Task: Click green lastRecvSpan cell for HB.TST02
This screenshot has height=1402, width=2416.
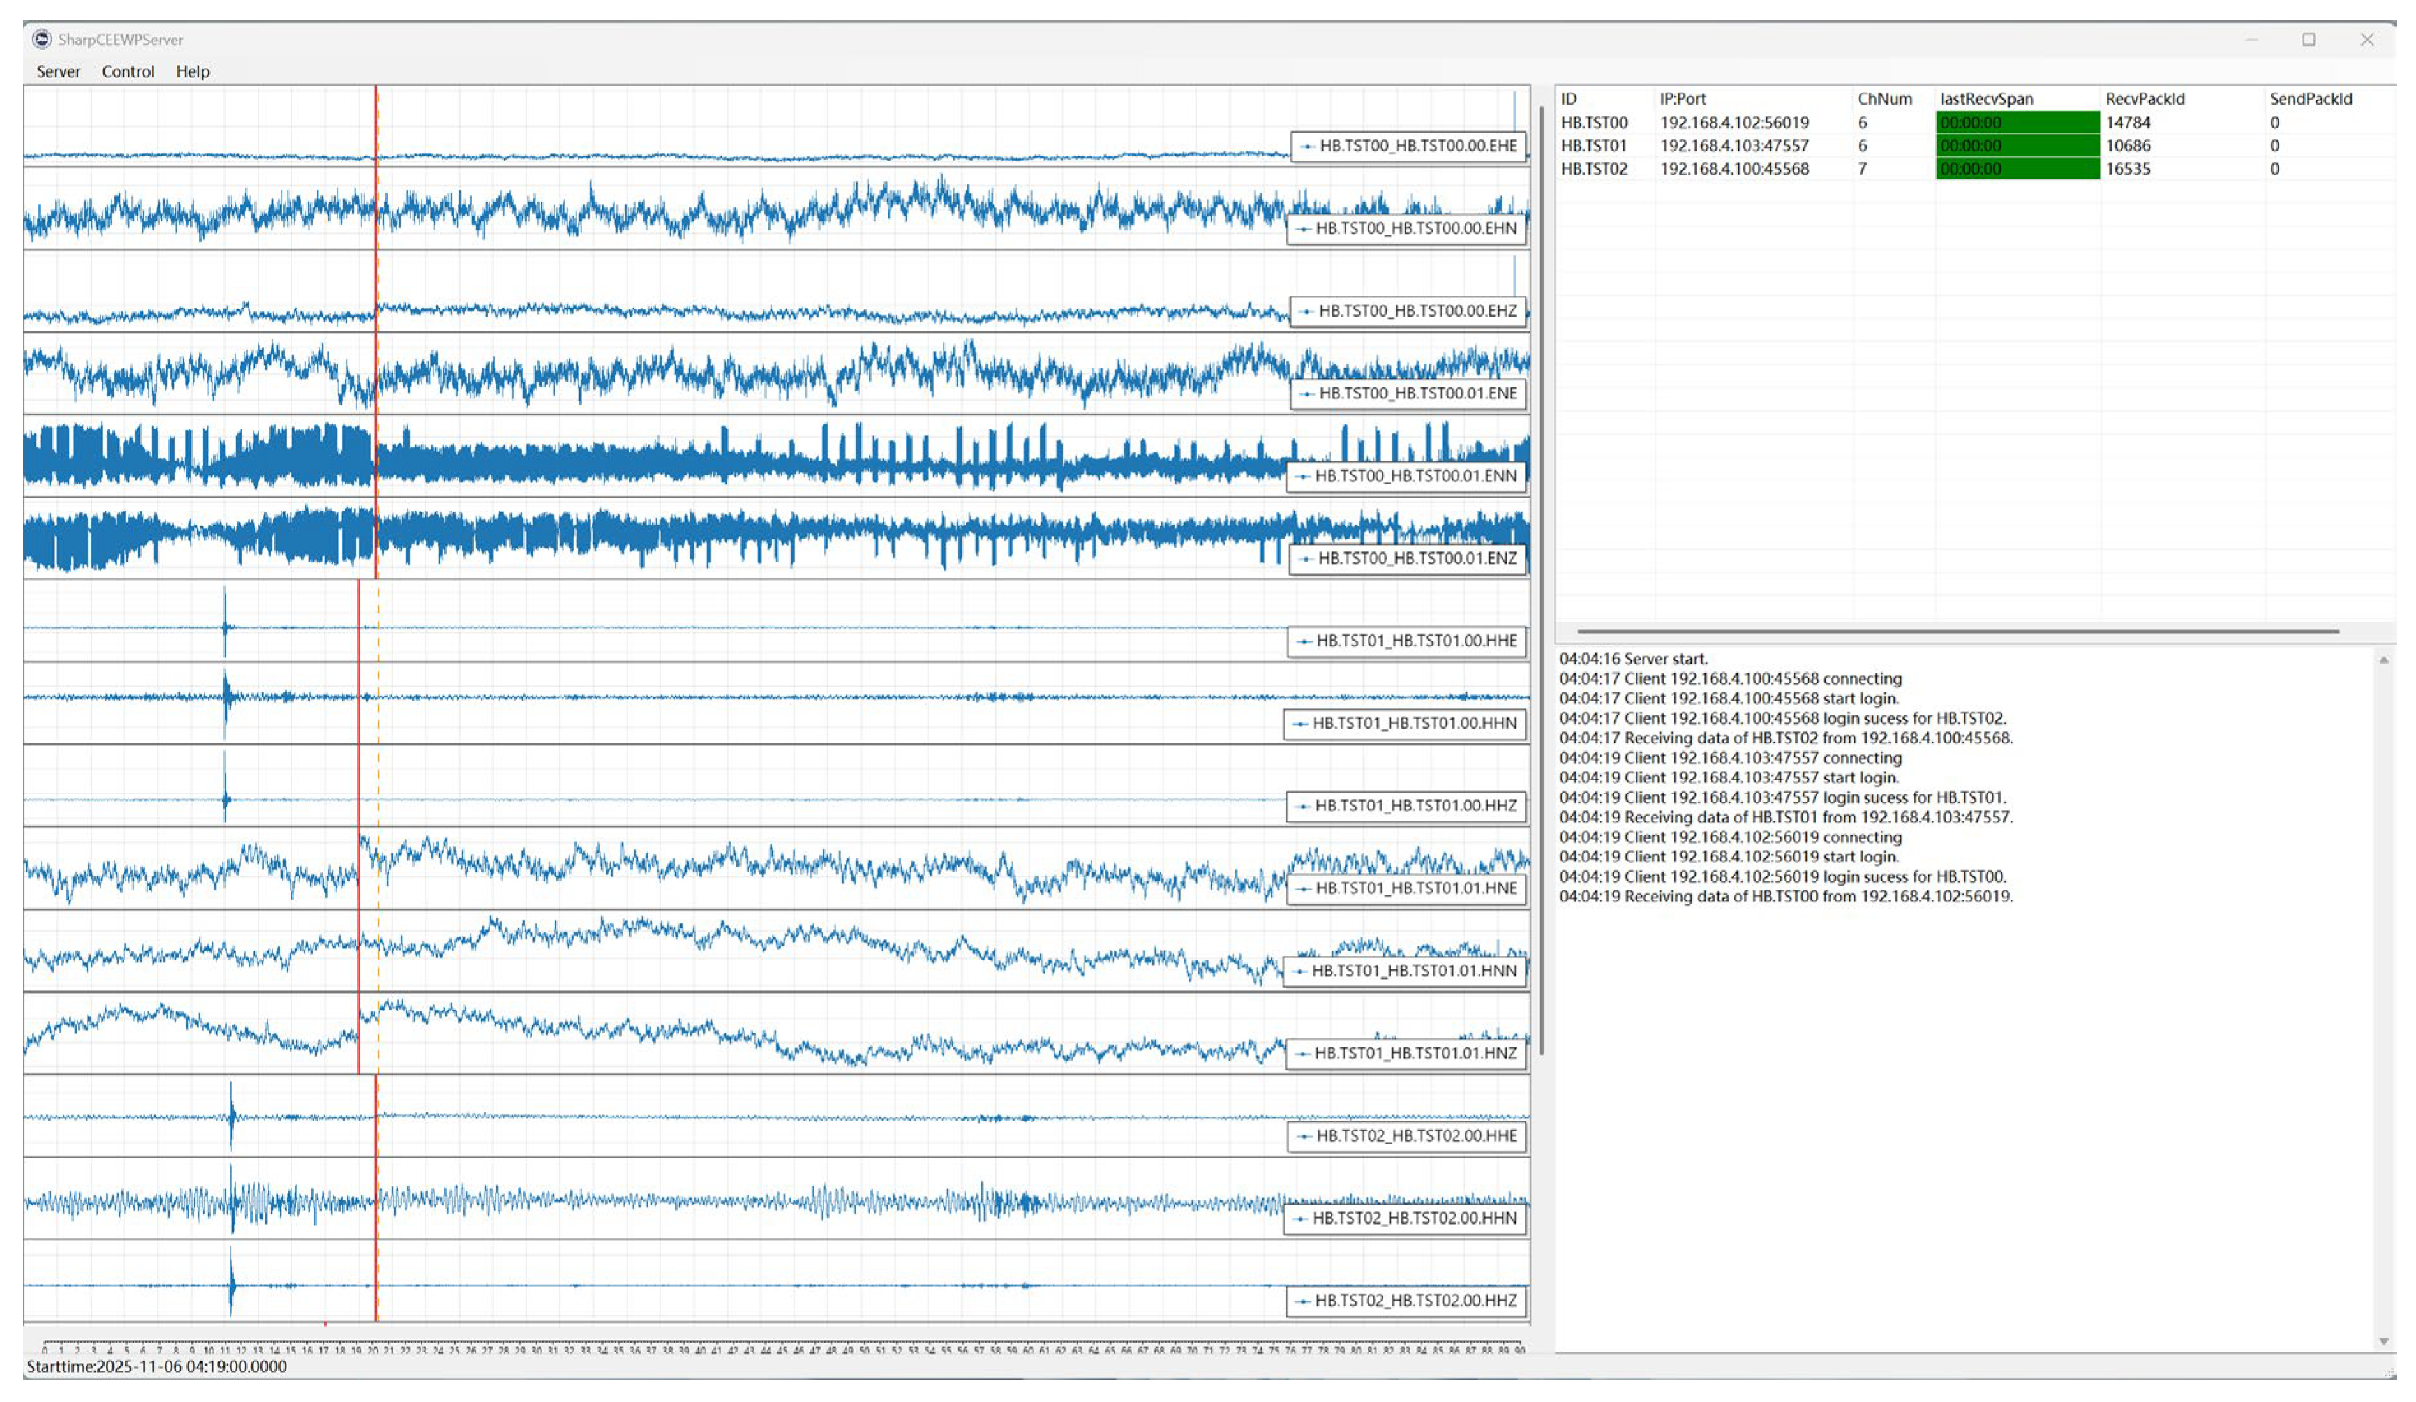Action: tap(2017, 168)
